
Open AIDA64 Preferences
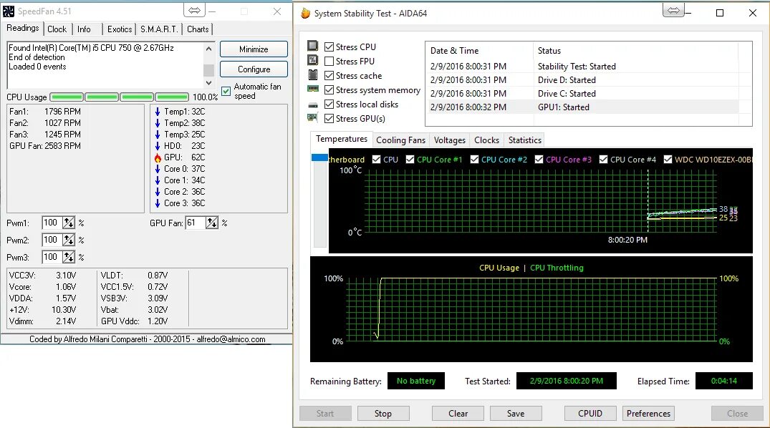pos(648,413)
